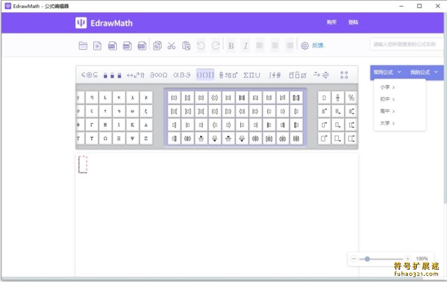Click the red dashed formula input slot
The height and width of the screenshot is (282, 447).
[83, 164]
